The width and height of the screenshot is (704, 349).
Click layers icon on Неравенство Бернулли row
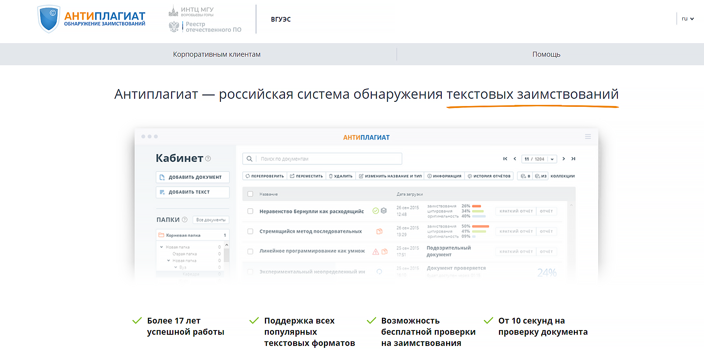[383, 211]
